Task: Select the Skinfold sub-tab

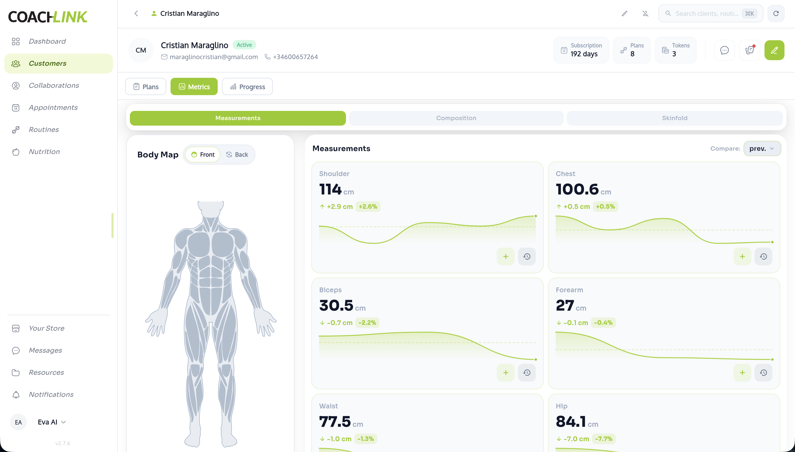Action: [675, 118]
